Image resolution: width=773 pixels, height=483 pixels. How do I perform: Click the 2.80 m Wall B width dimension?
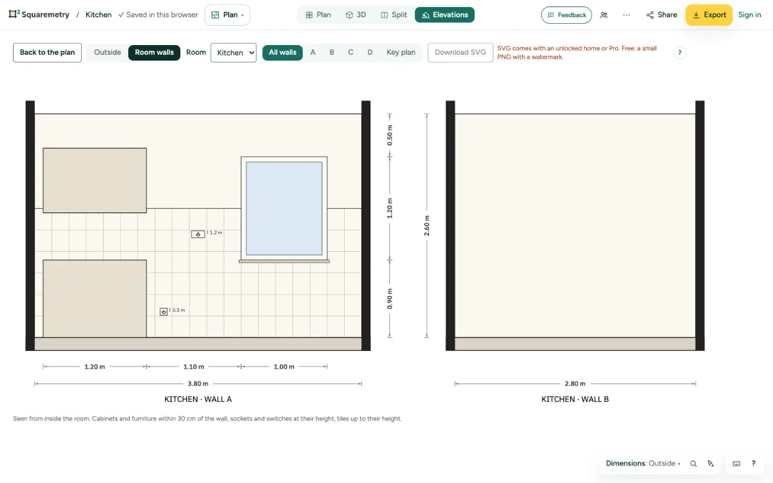575,384
